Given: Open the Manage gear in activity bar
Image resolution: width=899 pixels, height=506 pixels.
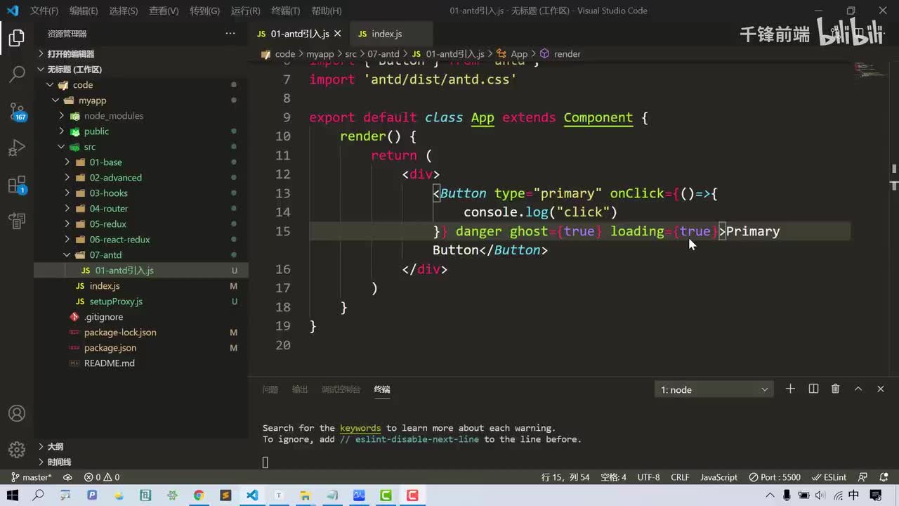Looking at the screenshot, I should pyautogui.click(x=17, y=450).
